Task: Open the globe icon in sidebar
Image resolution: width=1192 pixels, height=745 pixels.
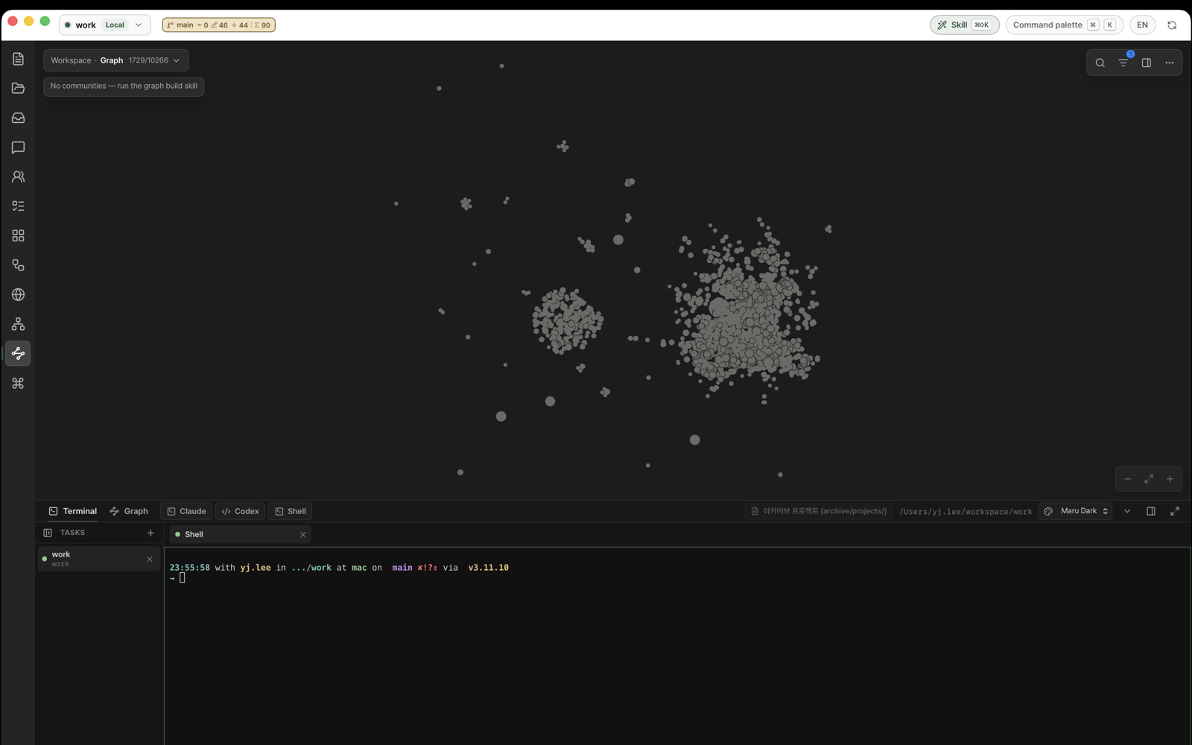Action: tap(18, 294)
